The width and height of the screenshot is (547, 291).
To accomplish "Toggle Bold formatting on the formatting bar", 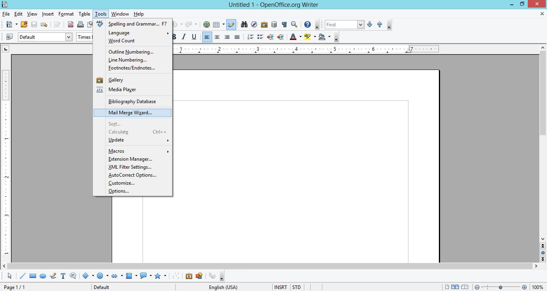I will (x=174, y=37).
